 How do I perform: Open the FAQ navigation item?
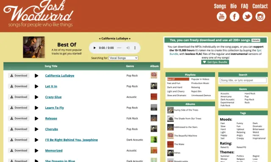click(245, 6)
